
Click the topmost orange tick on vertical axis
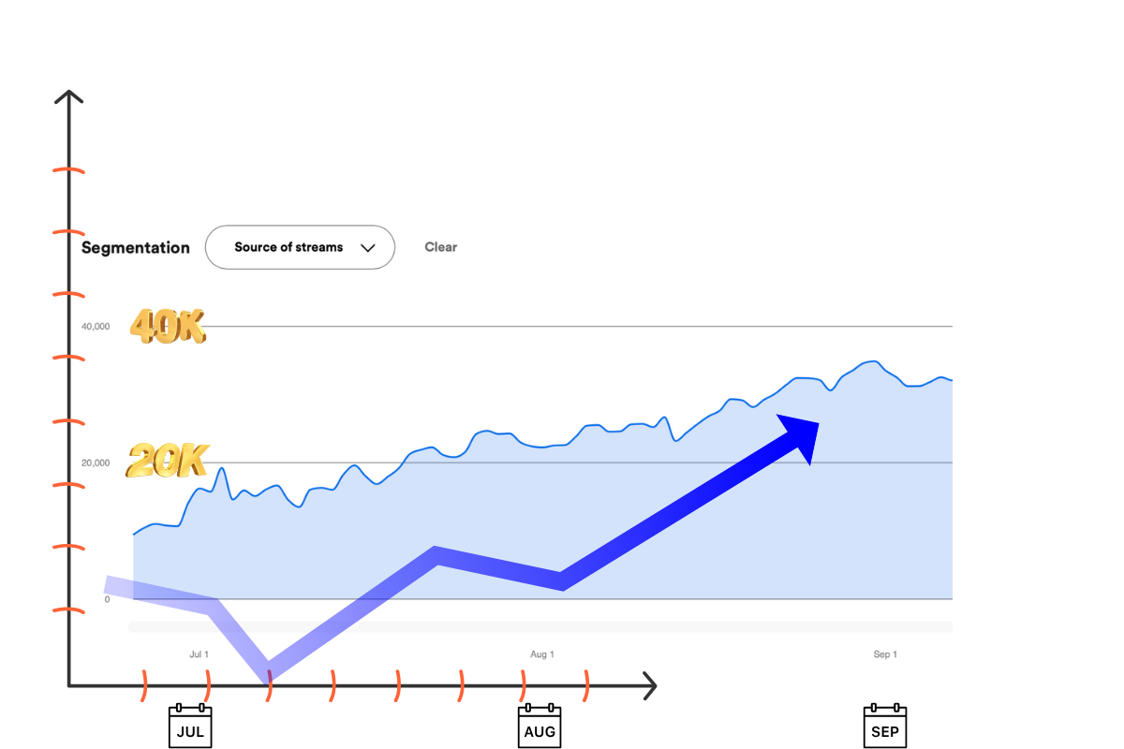(x=68, y=170)
